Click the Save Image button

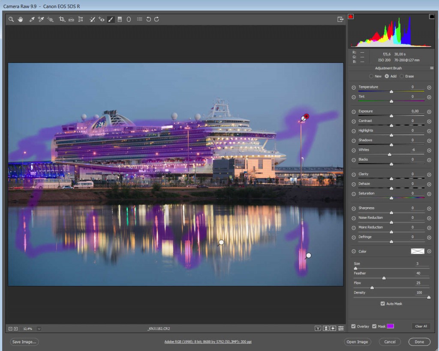click(x=24, y=342)
